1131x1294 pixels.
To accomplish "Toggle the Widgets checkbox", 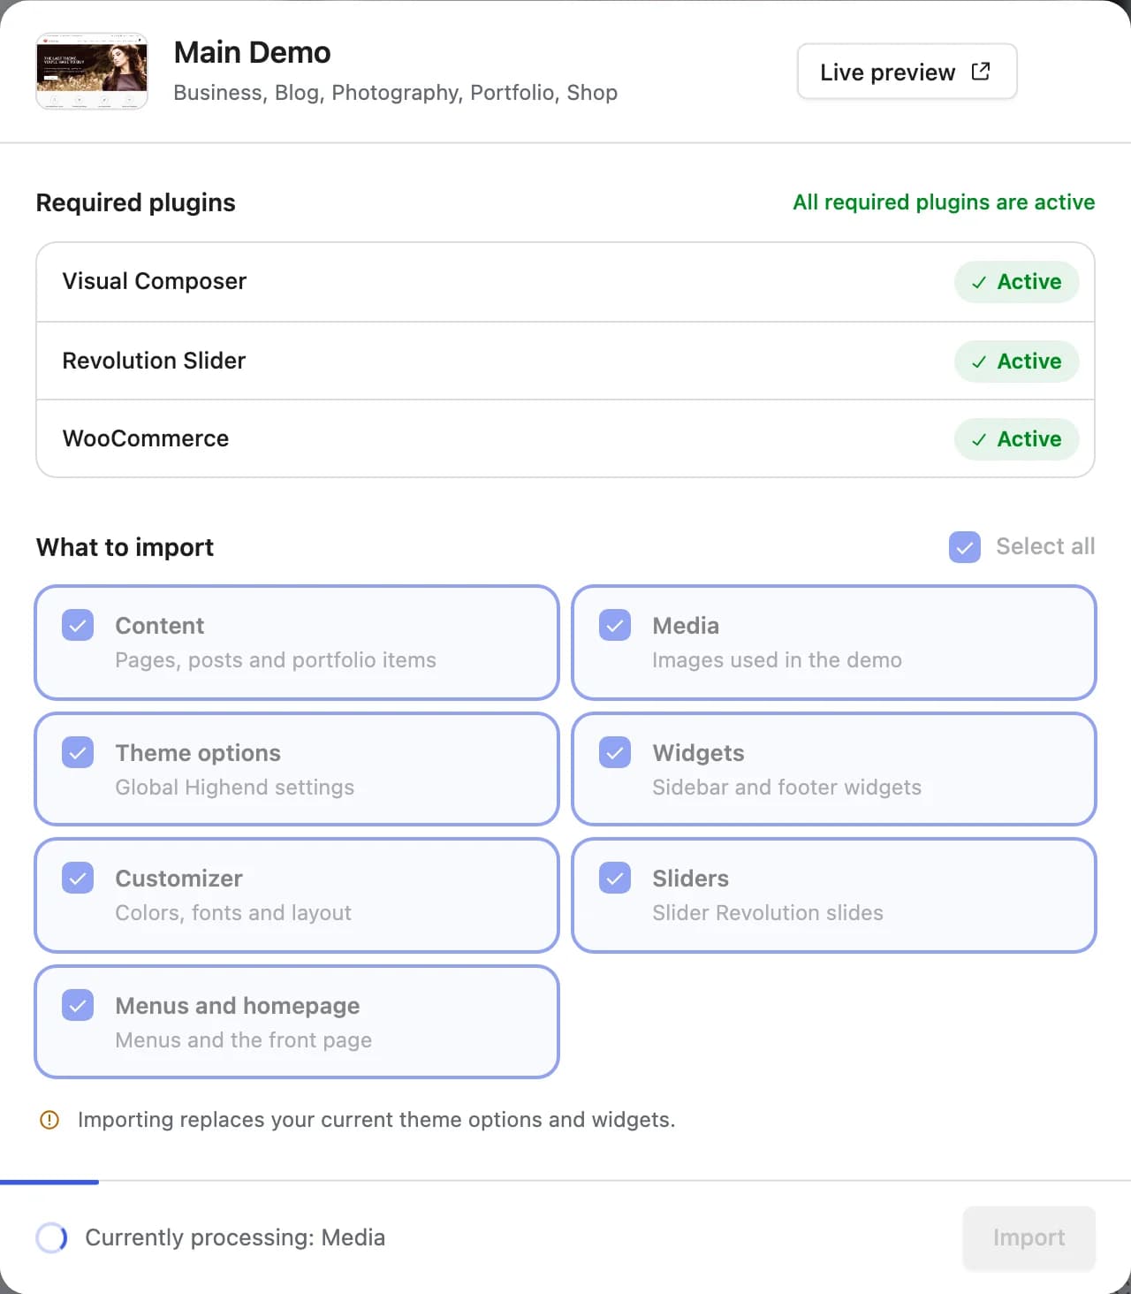I will (x=615, y=752).
